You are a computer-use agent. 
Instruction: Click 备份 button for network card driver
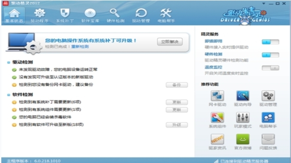pyautogui.click(x=177, y=85)
